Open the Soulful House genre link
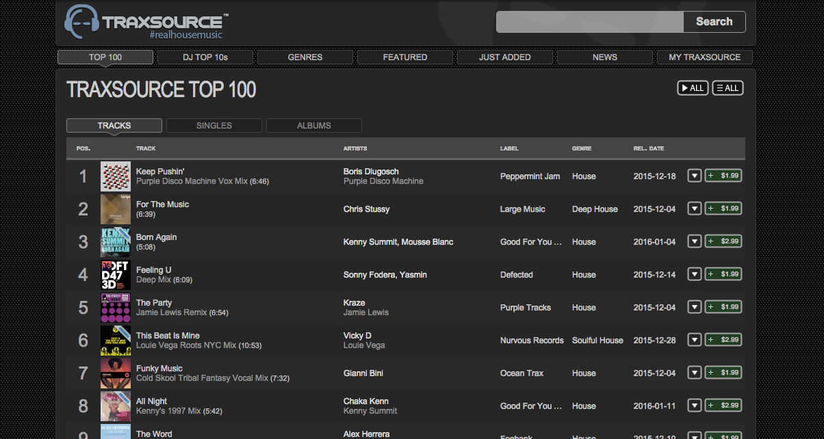The image size is (824, 439). [x=597, y=341]
